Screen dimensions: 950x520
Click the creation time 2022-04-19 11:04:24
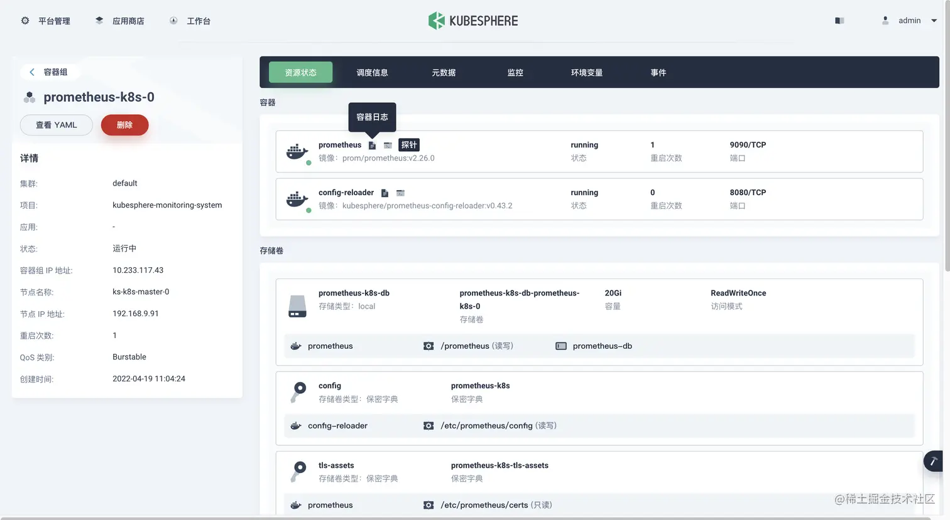pos(149,379)
